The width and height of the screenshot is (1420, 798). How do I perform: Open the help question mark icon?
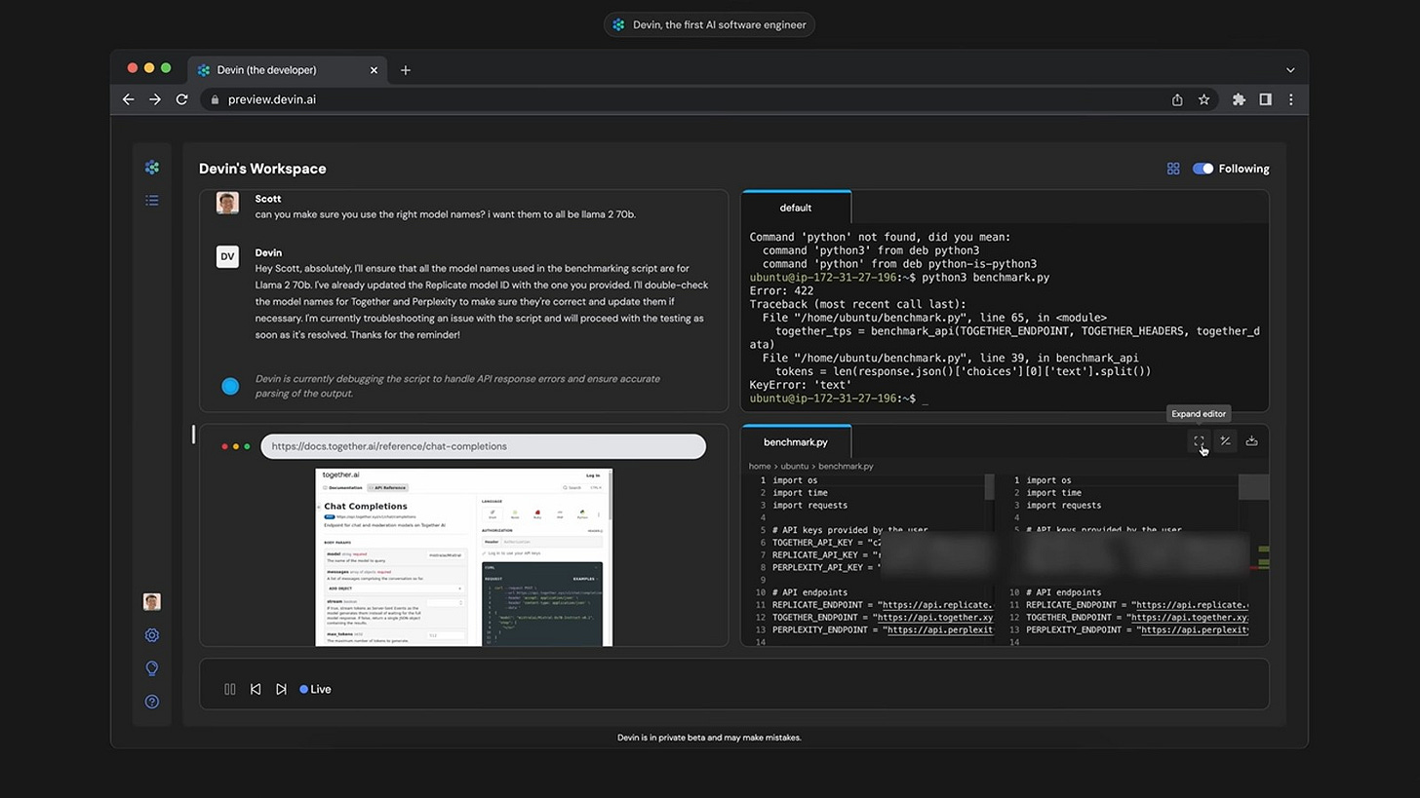[152, 702]
